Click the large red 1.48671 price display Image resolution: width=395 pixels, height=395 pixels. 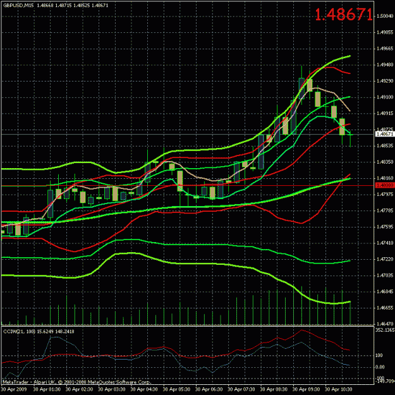pos(344,15)
